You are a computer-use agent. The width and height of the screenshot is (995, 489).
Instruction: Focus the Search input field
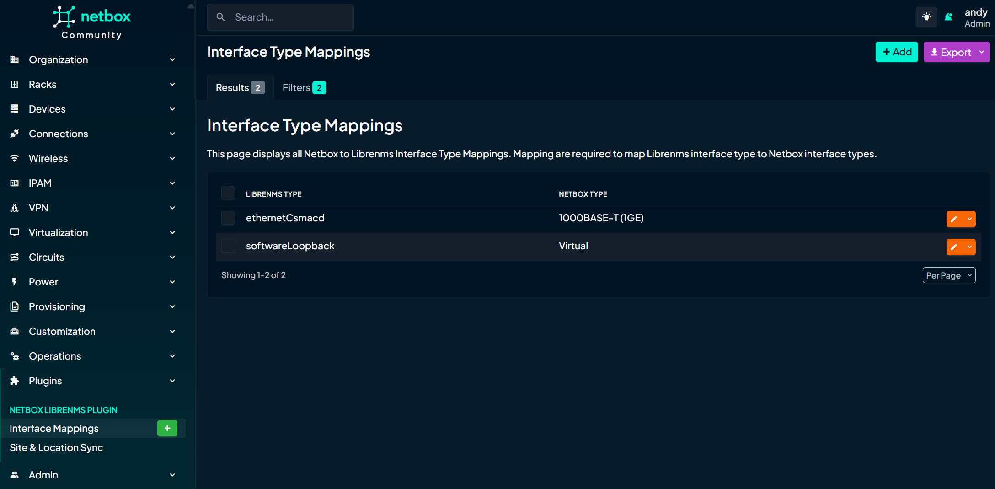click(280, 17)
